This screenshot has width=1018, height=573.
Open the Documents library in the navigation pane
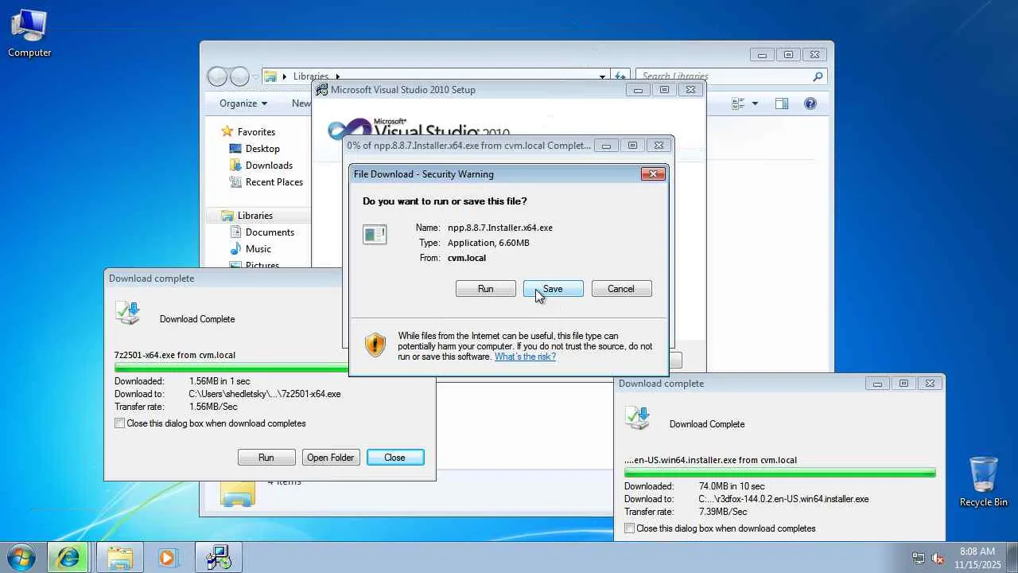click(270, 232)
